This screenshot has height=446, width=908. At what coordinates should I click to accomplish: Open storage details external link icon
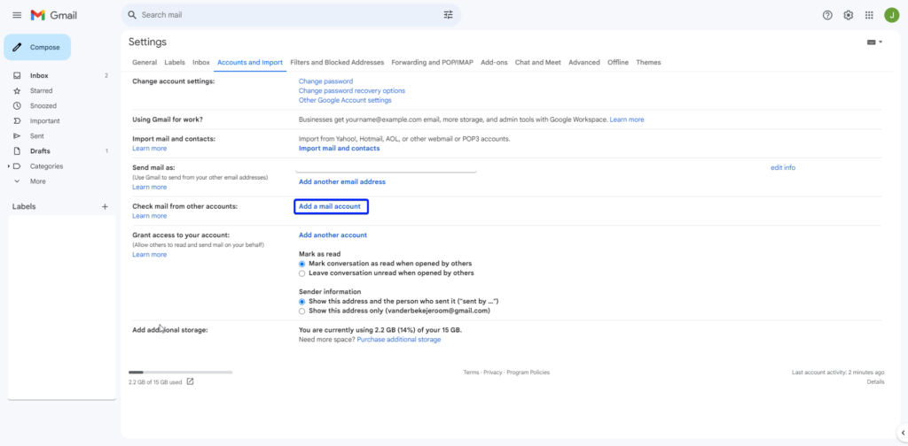[190, 382]
